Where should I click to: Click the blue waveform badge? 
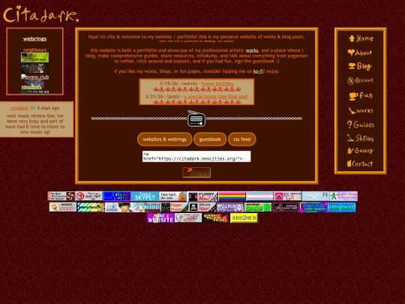tap(117, 196)
